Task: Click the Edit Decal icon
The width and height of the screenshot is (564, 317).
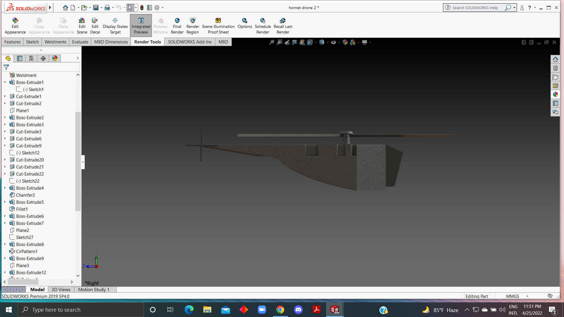Action: (95, 21)
